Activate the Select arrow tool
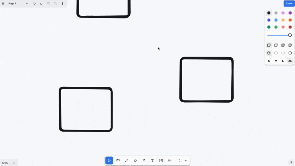 pos(109,160)
